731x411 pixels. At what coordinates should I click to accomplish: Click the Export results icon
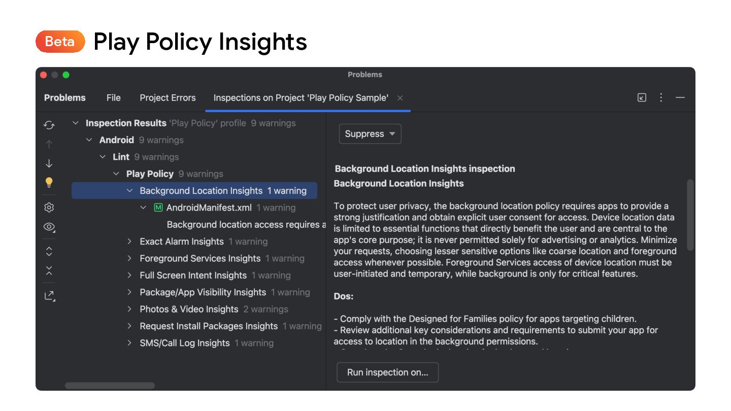click(49, 296)
